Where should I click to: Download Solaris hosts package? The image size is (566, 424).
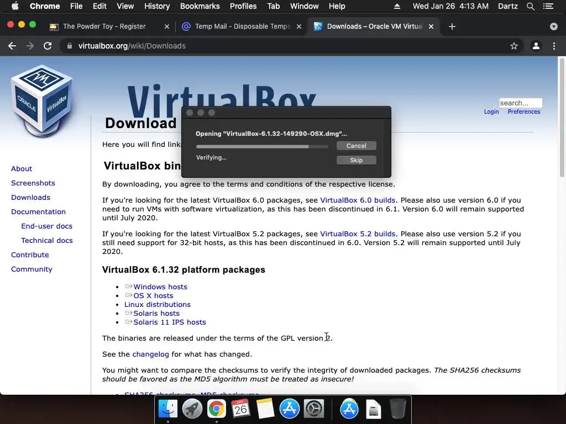(156, 314)
